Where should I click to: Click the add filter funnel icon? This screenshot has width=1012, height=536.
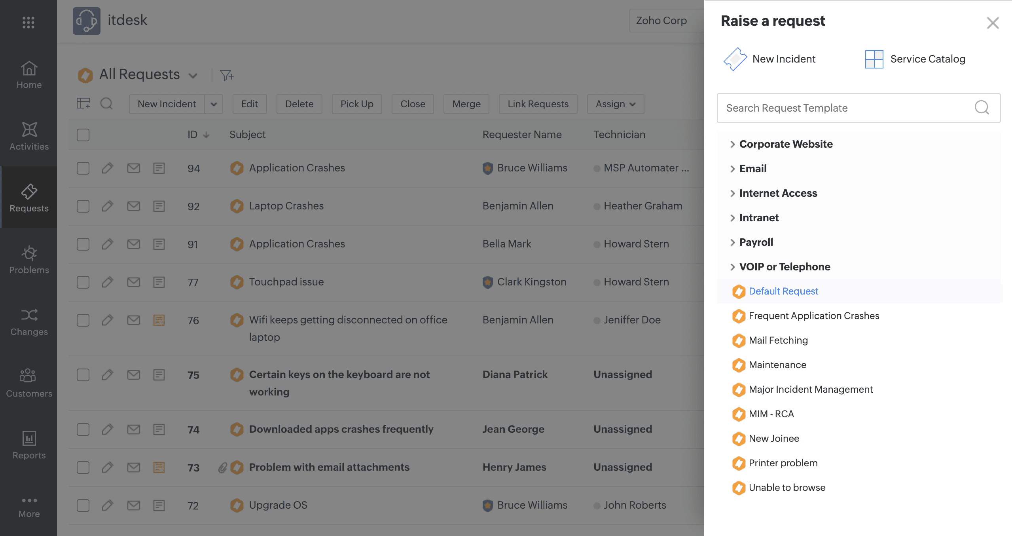(x=227, y=75)
